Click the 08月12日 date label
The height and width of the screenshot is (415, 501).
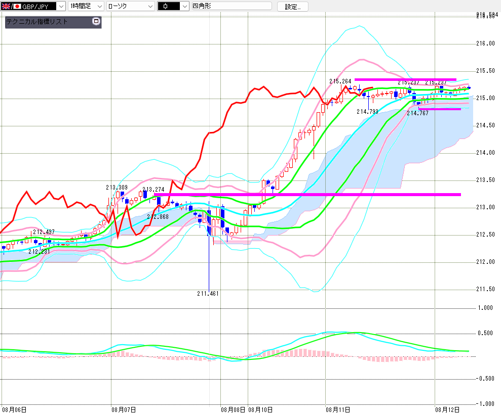[x=447, y=409]
